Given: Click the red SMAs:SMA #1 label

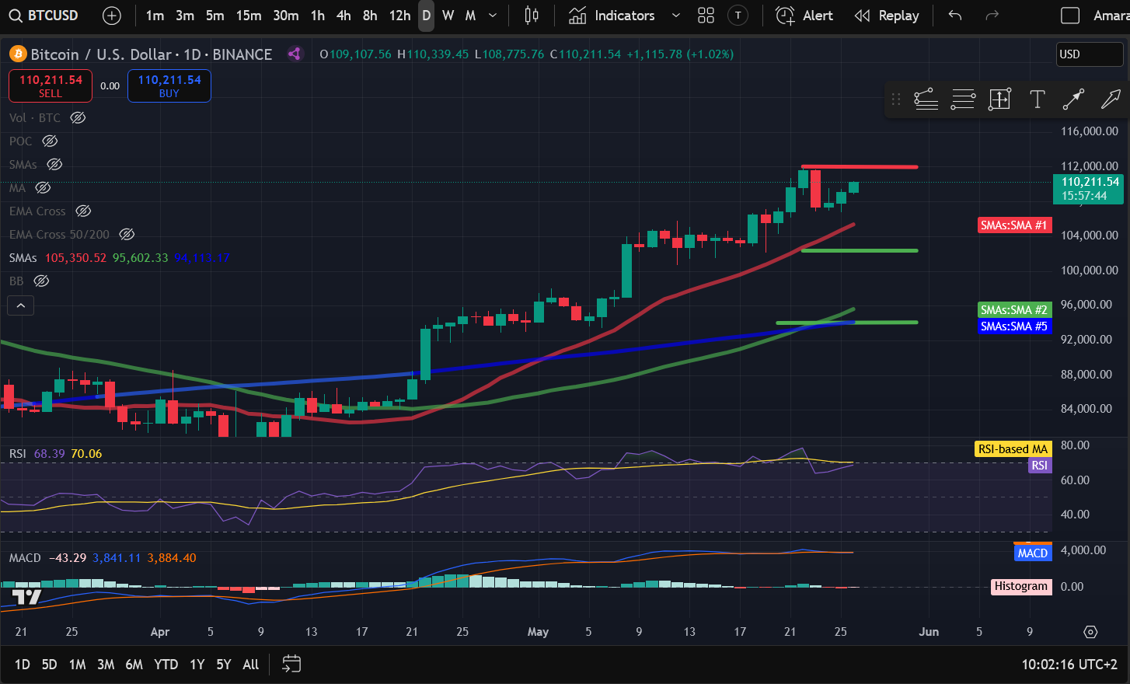Looking at the screenshot, I should click(x=1013, y=225).
